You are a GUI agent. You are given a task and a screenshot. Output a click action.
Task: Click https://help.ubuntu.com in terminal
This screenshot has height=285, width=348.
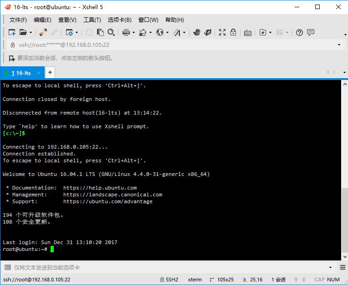100,188
